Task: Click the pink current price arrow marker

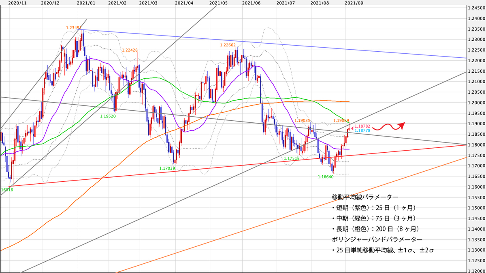Action: pos(352,128)
